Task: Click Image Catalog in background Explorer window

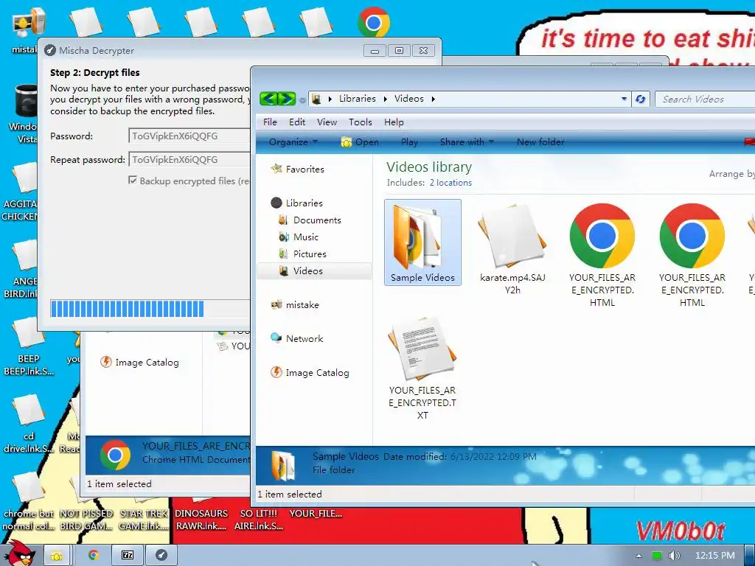Action: click(x=139, y=362)
